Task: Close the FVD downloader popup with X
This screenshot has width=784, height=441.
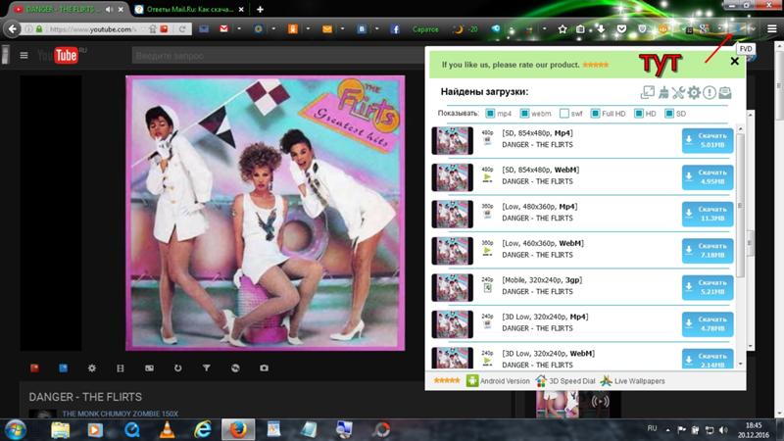Action: (734, 61)
